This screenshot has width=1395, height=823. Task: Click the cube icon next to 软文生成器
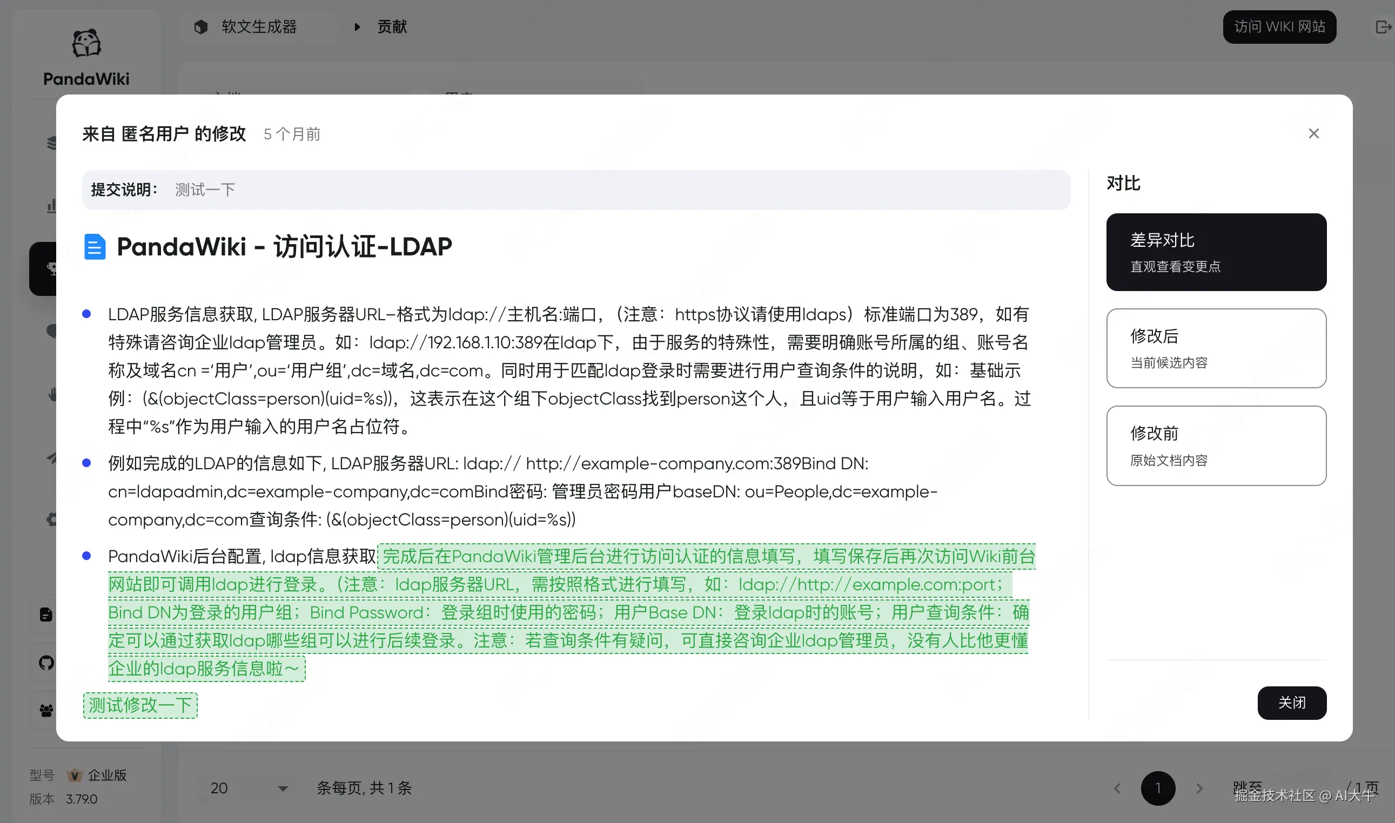(201, 27)
